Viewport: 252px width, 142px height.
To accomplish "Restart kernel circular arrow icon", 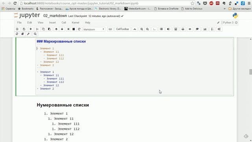I will (79, 29).
